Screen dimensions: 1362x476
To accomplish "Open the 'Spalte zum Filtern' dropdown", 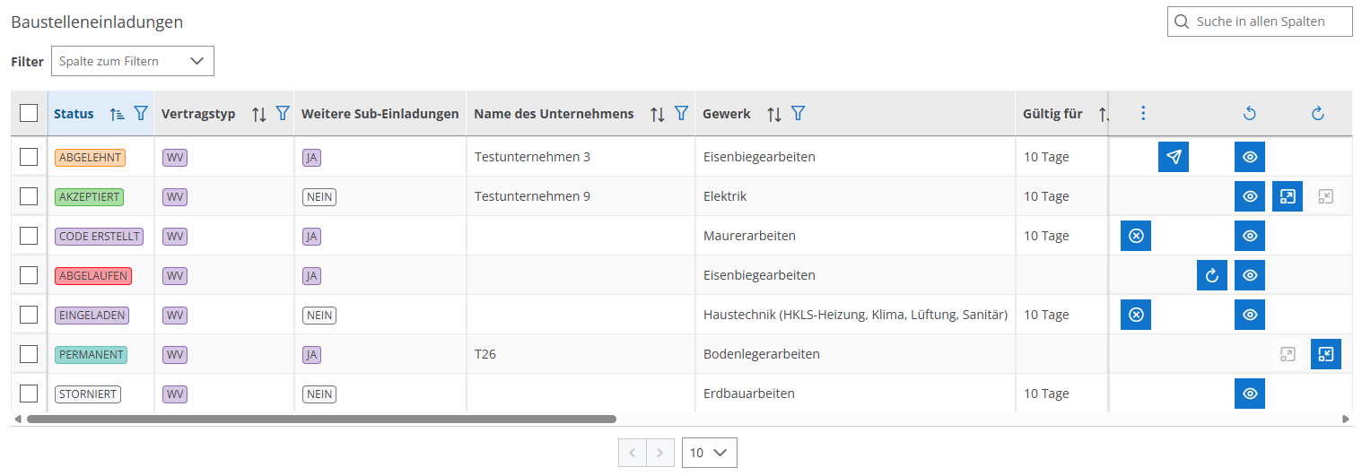I will click(133, 61).
